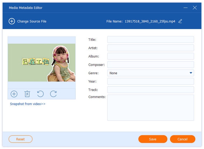Image resolution: width=204 pixels, height=149 pixels.
Task: Click the Track number field
Action: [150, 90]
